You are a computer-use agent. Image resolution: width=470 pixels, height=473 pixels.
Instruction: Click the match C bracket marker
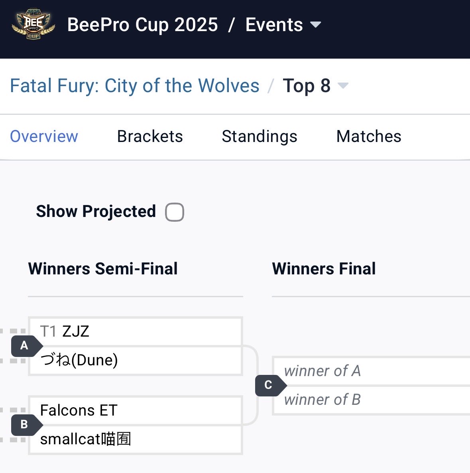[270, 385]
